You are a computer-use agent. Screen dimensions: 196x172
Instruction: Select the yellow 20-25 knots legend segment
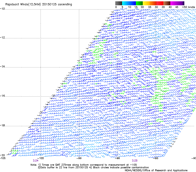pos(146,3)
